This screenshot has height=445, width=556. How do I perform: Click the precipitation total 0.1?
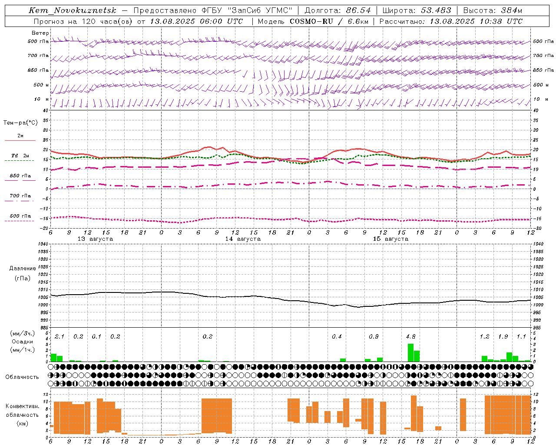point(96,337)
